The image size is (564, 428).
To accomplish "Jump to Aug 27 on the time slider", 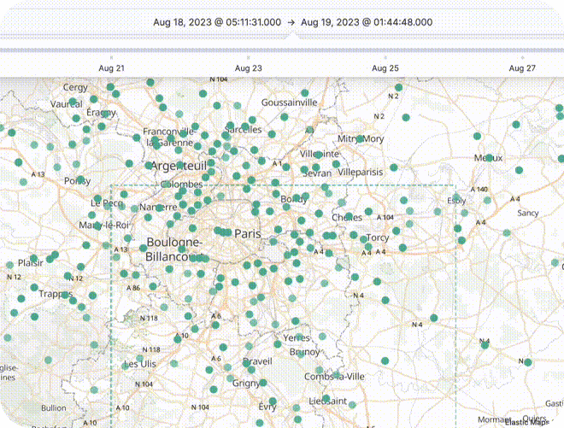I will (521, 67).
